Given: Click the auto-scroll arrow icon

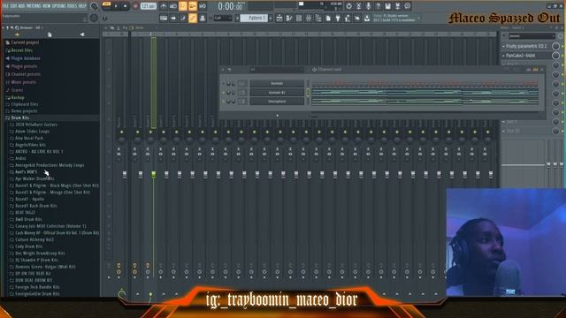Looking at the screenshot, I should [173, 18].
